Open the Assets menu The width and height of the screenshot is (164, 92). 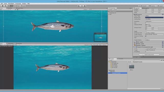5,4
